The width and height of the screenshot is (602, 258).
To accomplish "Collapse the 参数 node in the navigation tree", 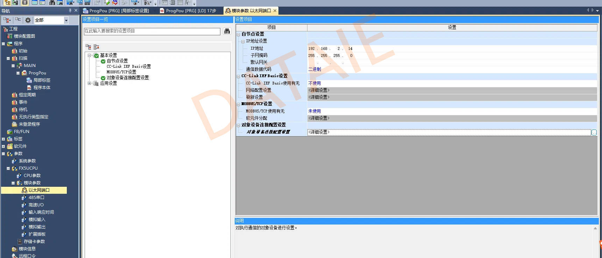I will 3,154.
